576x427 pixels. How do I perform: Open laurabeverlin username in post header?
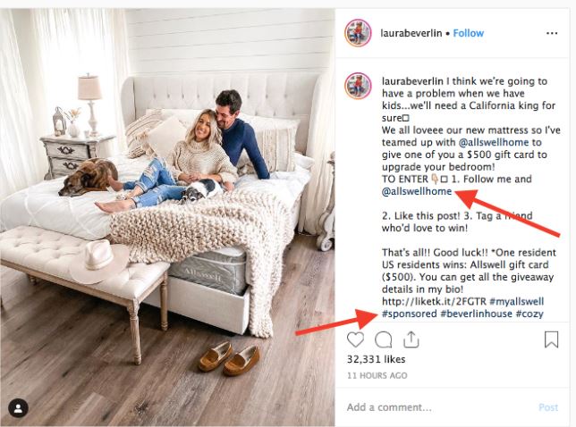tap(411, 33)
